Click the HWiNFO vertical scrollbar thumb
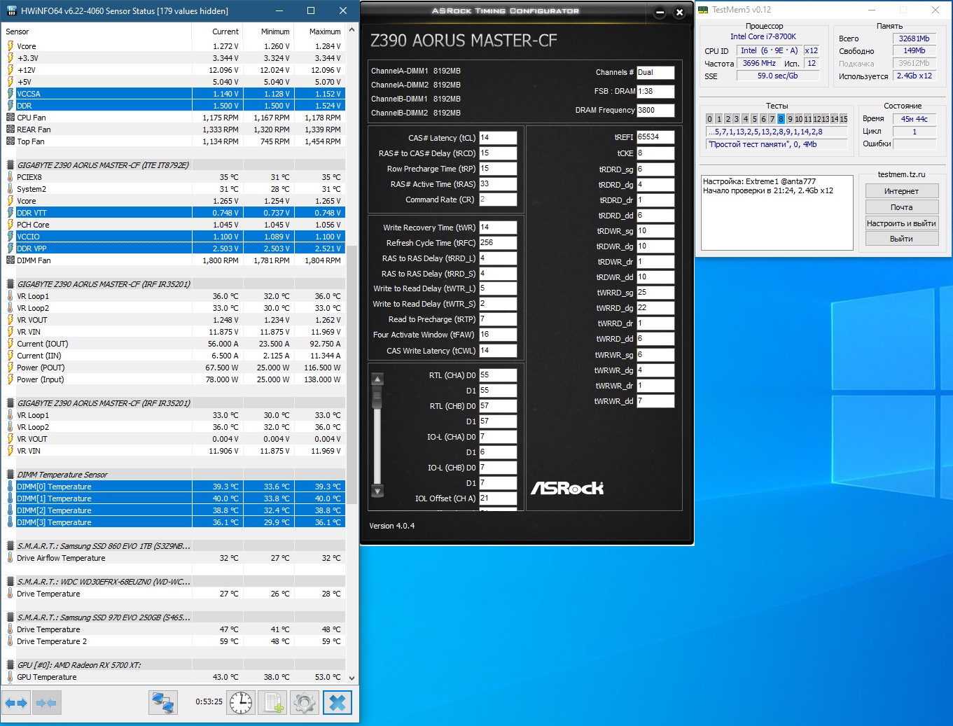The image size is (953, 726). [352, 375]
